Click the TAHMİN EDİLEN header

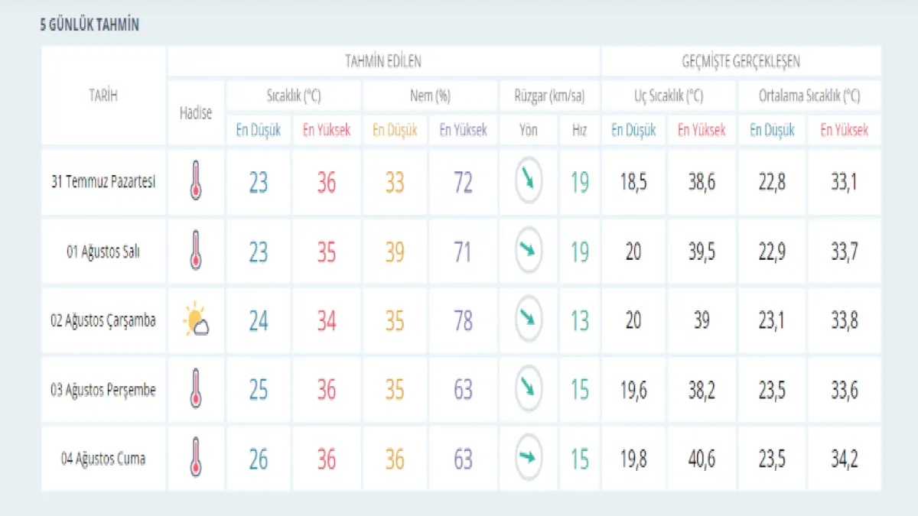[383, 61]
